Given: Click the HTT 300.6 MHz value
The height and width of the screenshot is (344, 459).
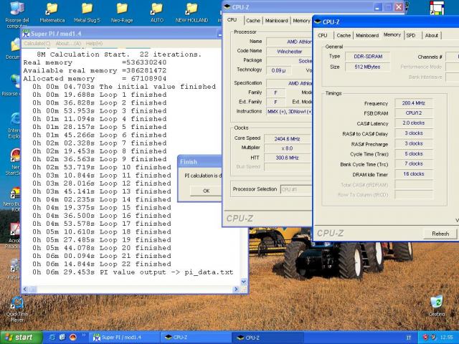Looking at the screenshot, I should pyautogui.click(x=288, y=158).
